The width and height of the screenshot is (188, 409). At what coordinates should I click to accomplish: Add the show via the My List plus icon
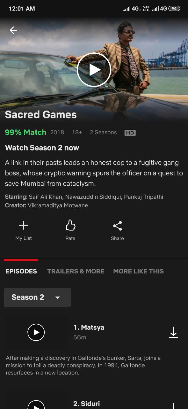pyautogui.click(x=23, y=226)
